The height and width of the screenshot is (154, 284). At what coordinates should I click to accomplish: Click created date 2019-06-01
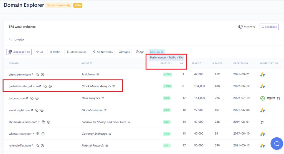point(241,122)
